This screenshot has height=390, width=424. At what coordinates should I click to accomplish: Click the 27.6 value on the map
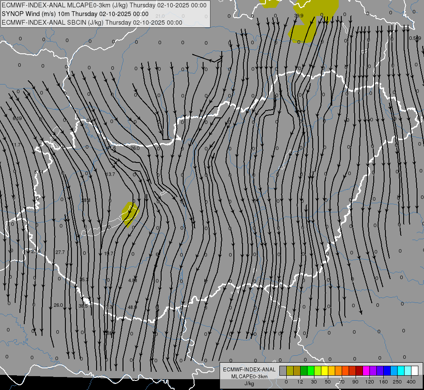pos(36,251)
